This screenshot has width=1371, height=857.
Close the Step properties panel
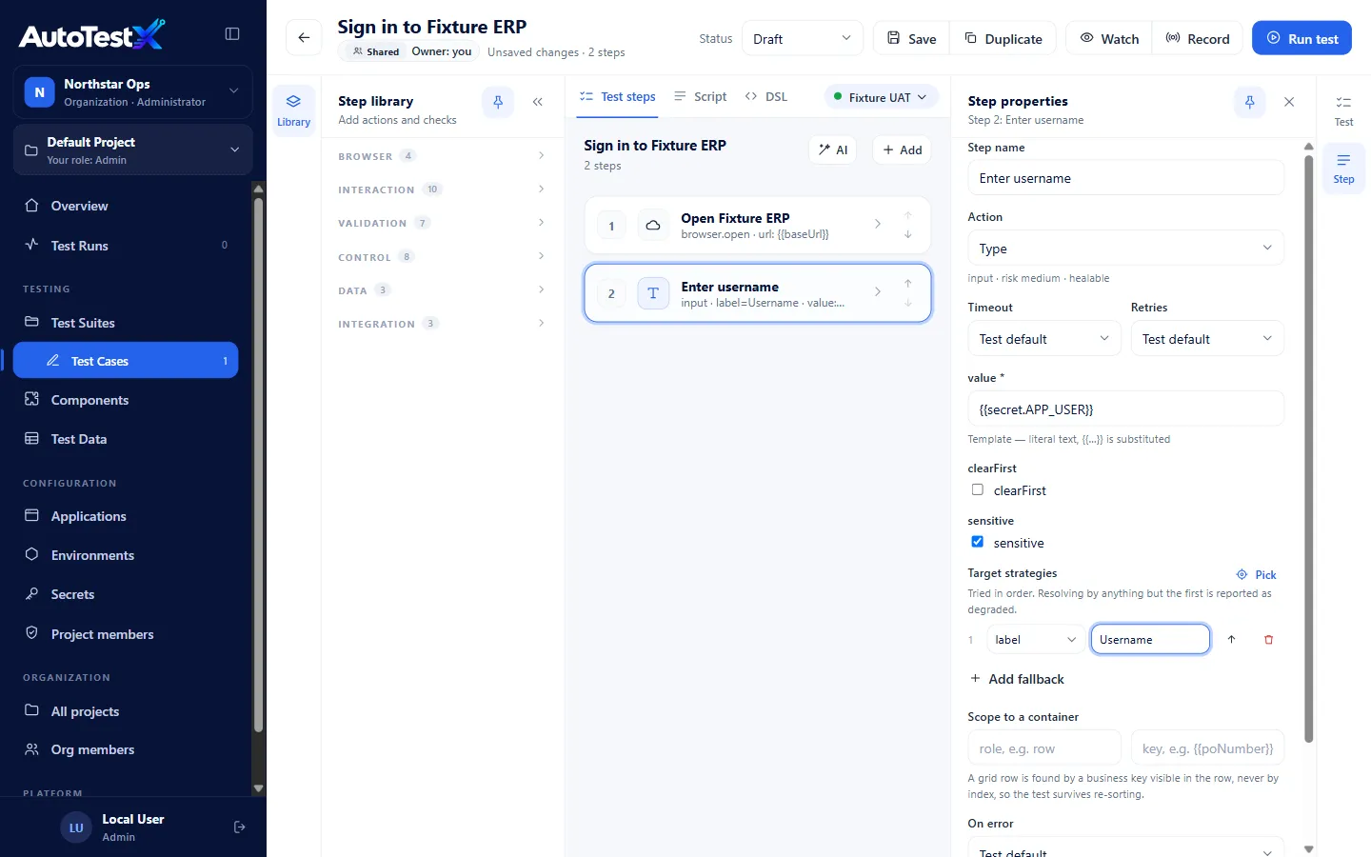coord(1289,102)
